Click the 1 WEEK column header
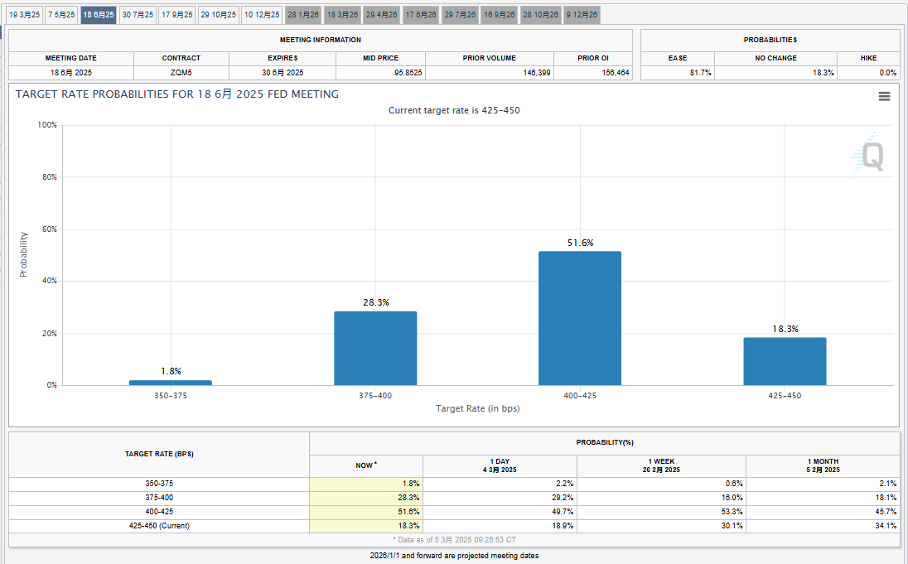Viewport: 908px width, 564px height. [660, 465]
